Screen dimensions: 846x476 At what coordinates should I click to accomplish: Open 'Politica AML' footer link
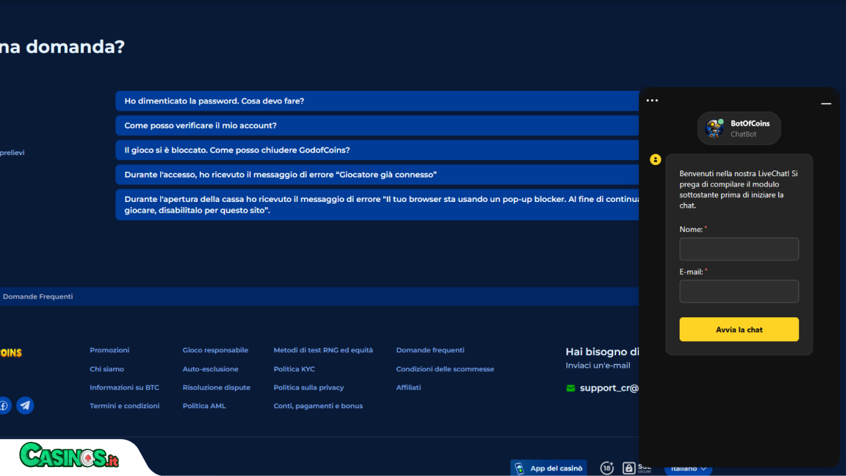204,406
